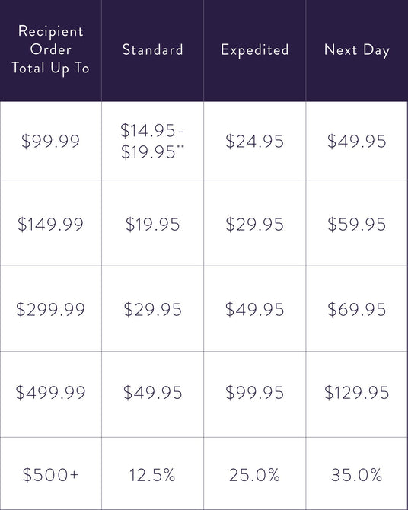Image resolution: width=408 pixels, height=510 pixels.
Task: Select the $14.95-$19.95 standard rate cell
Action: [152, 141]
